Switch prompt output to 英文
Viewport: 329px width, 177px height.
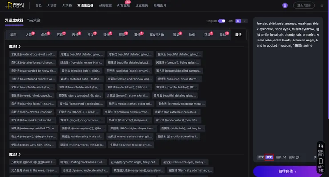click(x=269, y=157)
